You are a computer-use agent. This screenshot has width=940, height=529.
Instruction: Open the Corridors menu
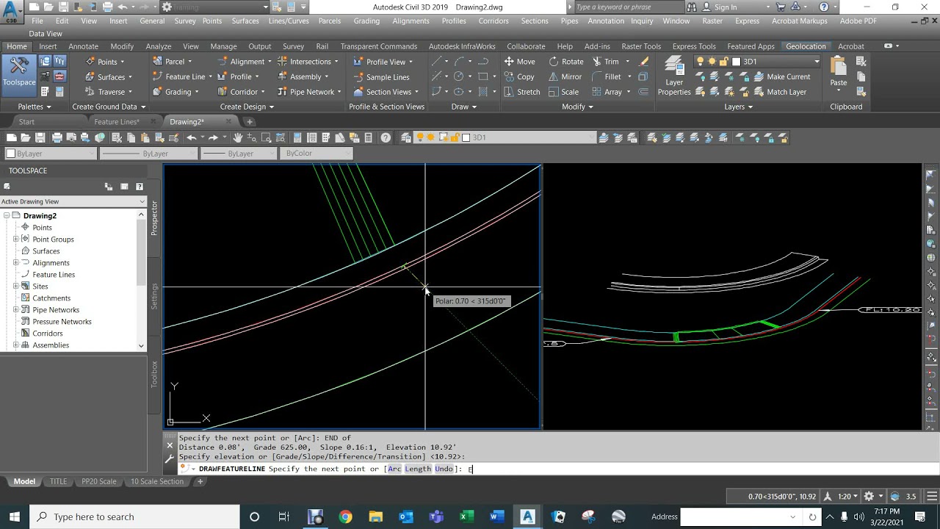[x=493, y=21]
